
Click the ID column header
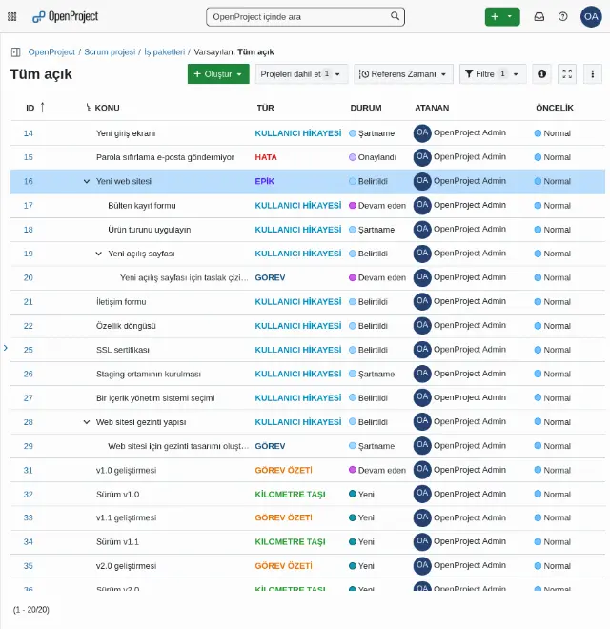(30, 108)
